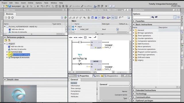Click the Accessible devices icon
The height and width of the screenshot is (103, 184).
95,6
